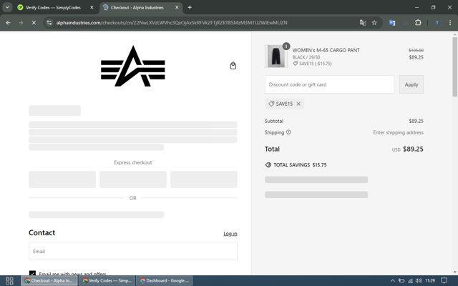This screenshot has height=286, width=458.
Task: Click the BLACK / 29/30 variant text
Action: pyautogui.click(x=306, y=57)
